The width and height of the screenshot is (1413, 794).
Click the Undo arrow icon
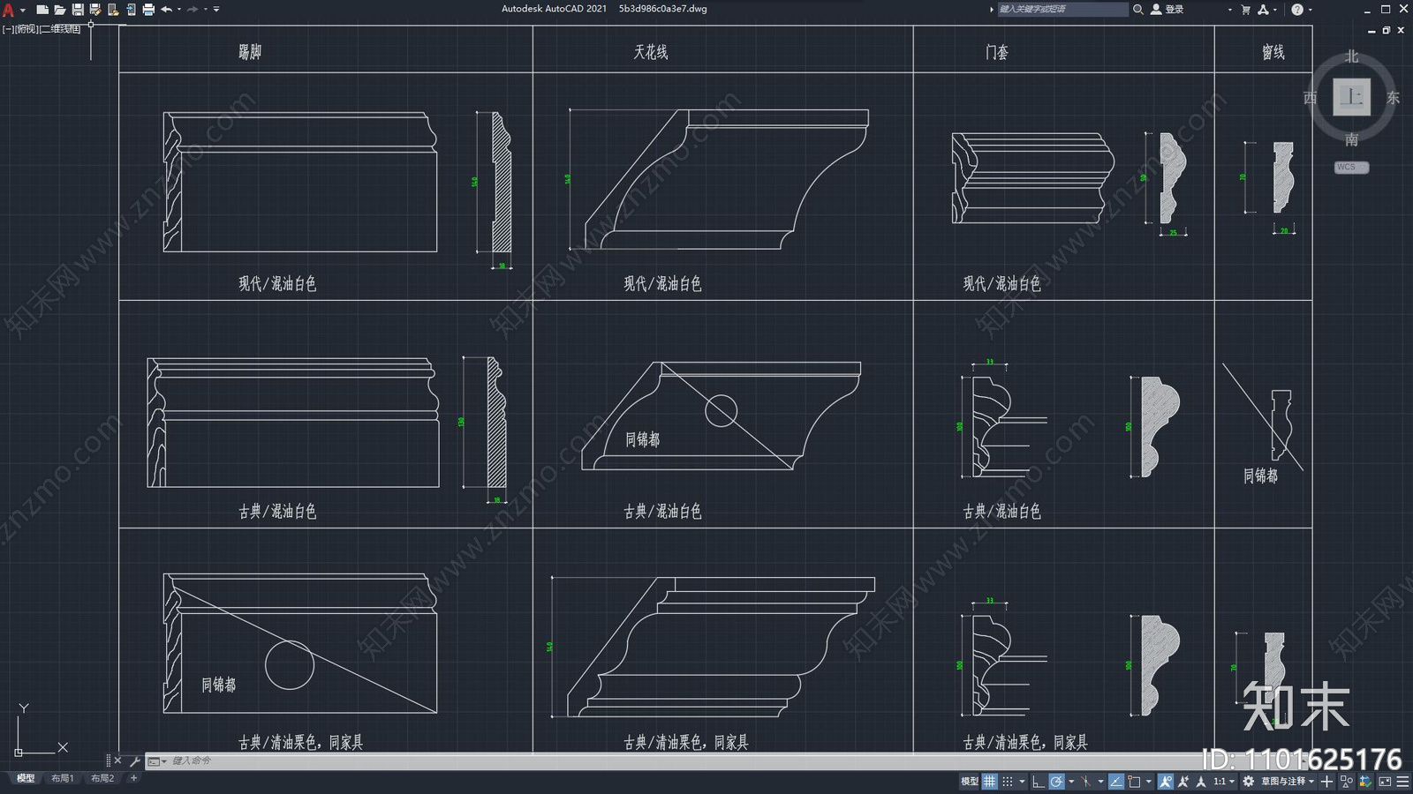(166, 10)
